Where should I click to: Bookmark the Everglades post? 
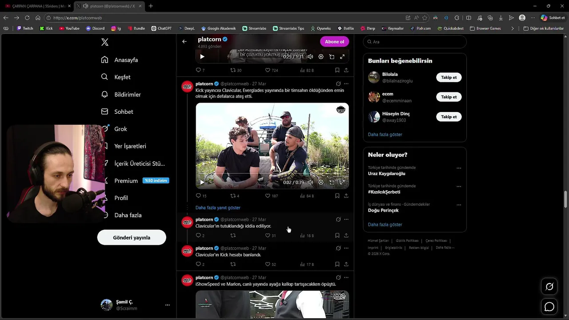337,196
